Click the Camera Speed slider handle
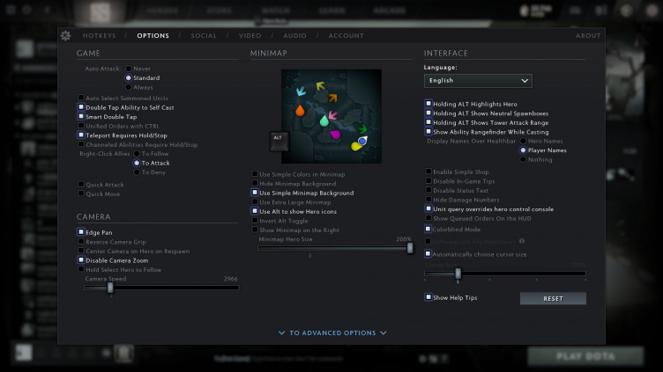 (110, 287)
